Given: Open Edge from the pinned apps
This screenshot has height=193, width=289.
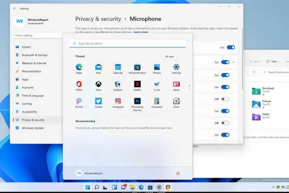Looking at the screenshot, I should click(79, 69).
